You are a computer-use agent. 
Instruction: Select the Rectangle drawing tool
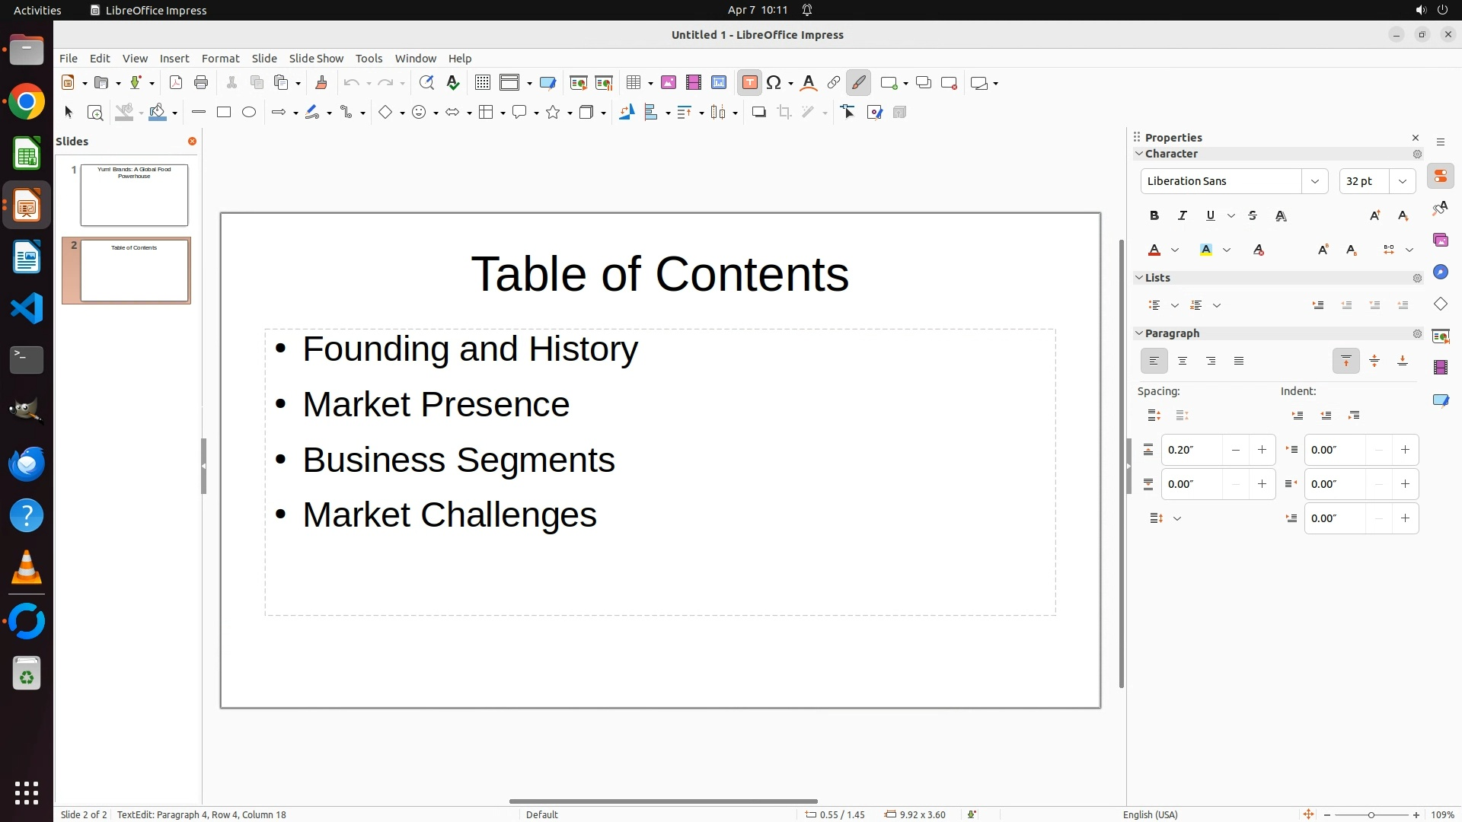coord(224,113)
